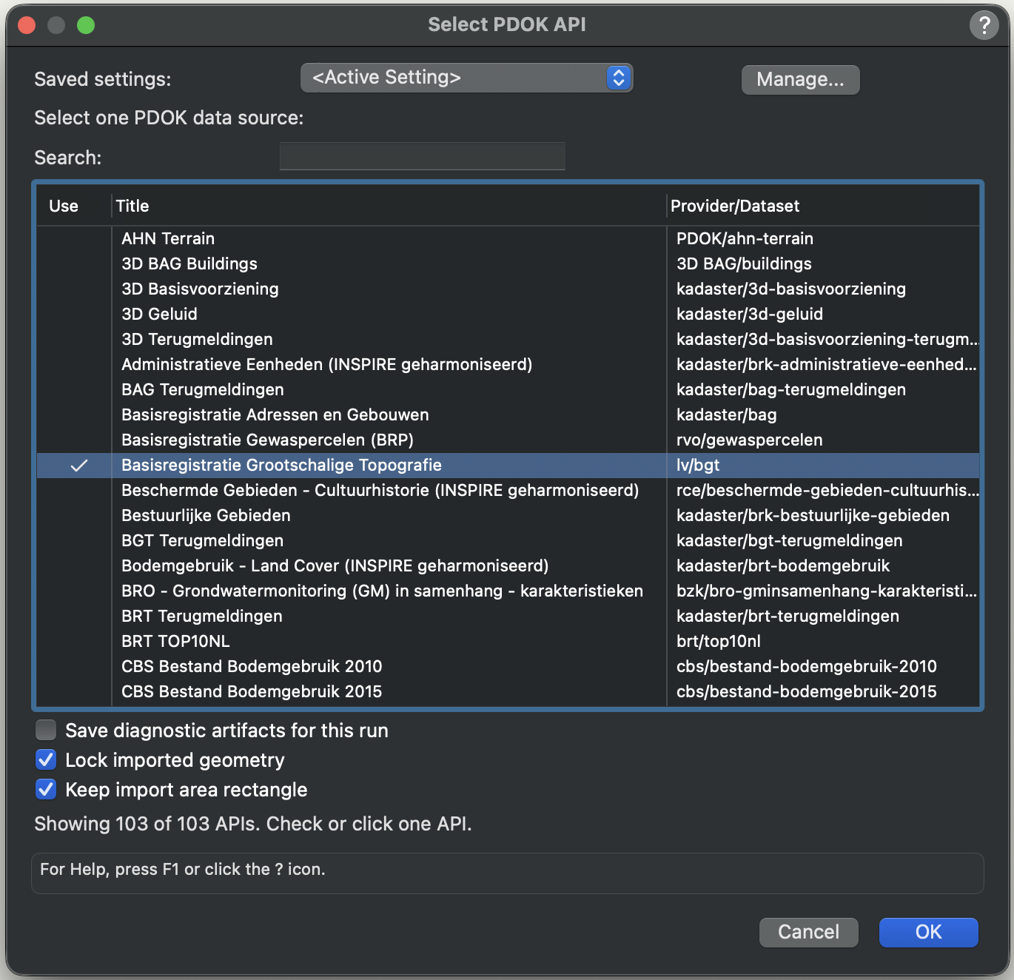Confirm with the OK button
1014x980 pixels.
click(928, 932)
